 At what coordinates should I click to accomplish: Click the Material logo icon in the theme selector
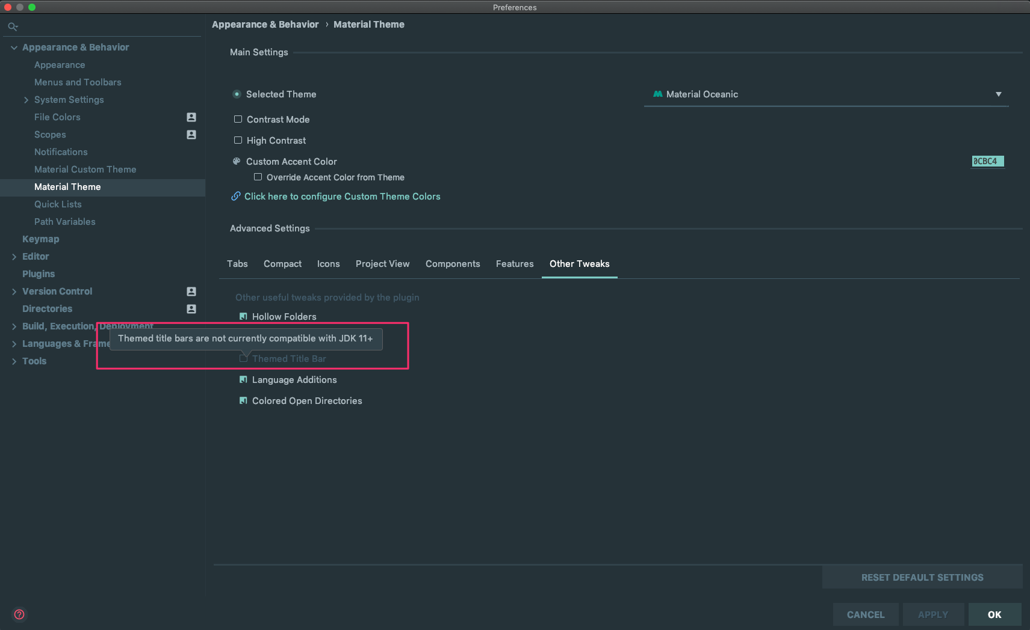(658, 94)
